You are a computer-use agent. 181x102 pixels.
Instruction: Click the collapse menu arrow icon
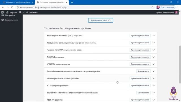(x=3, y=20)
